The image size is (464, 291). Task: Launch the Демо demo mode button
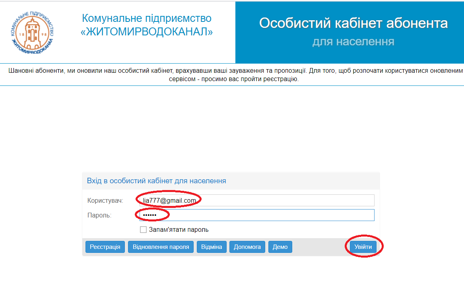click(x=280, y=247)
